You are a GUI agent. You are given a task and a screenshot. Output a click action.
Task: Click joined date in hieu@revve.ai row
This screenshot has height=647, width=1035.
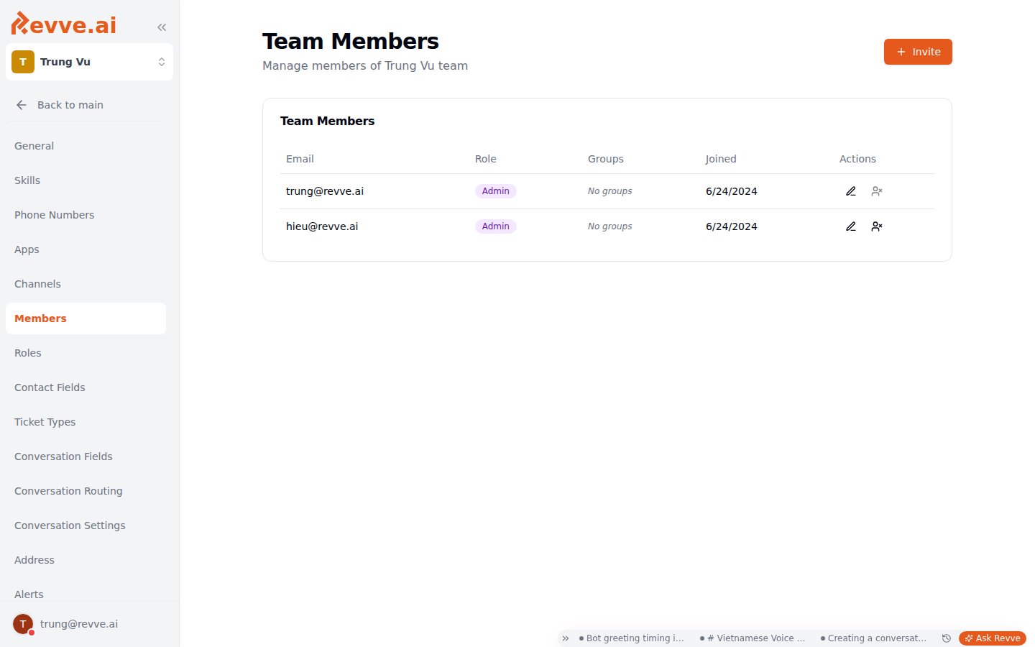[732, 226]
